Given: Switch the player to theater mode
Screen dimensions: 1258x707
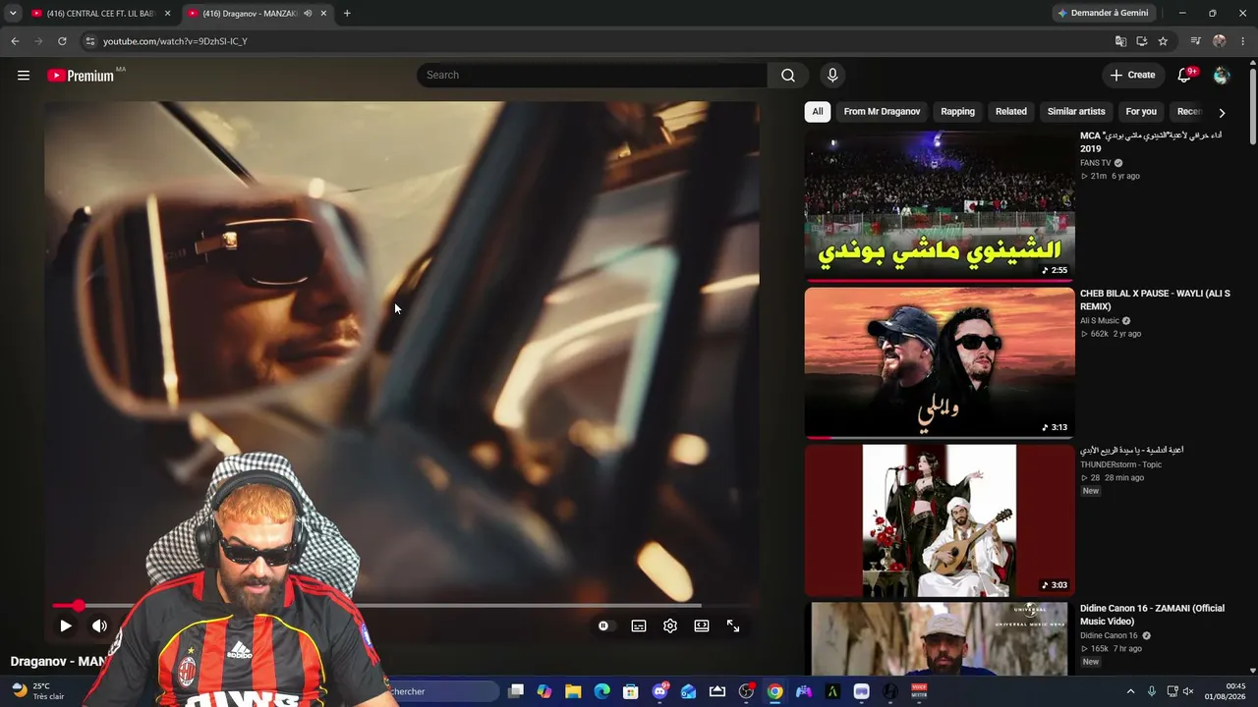Looking at the screenshot, I should pyautogui.click(x=702, y=625).
